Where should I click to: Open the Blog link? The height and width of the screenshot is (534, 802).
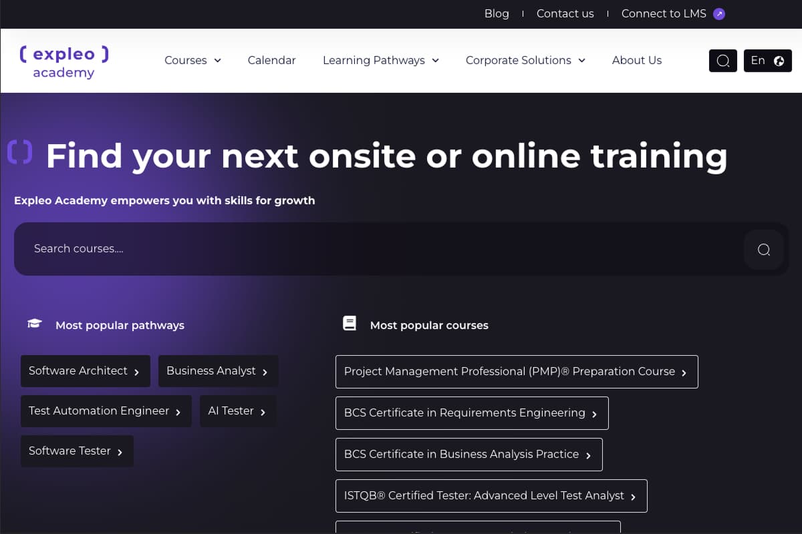pyautogui.click(x=497, y=13)
